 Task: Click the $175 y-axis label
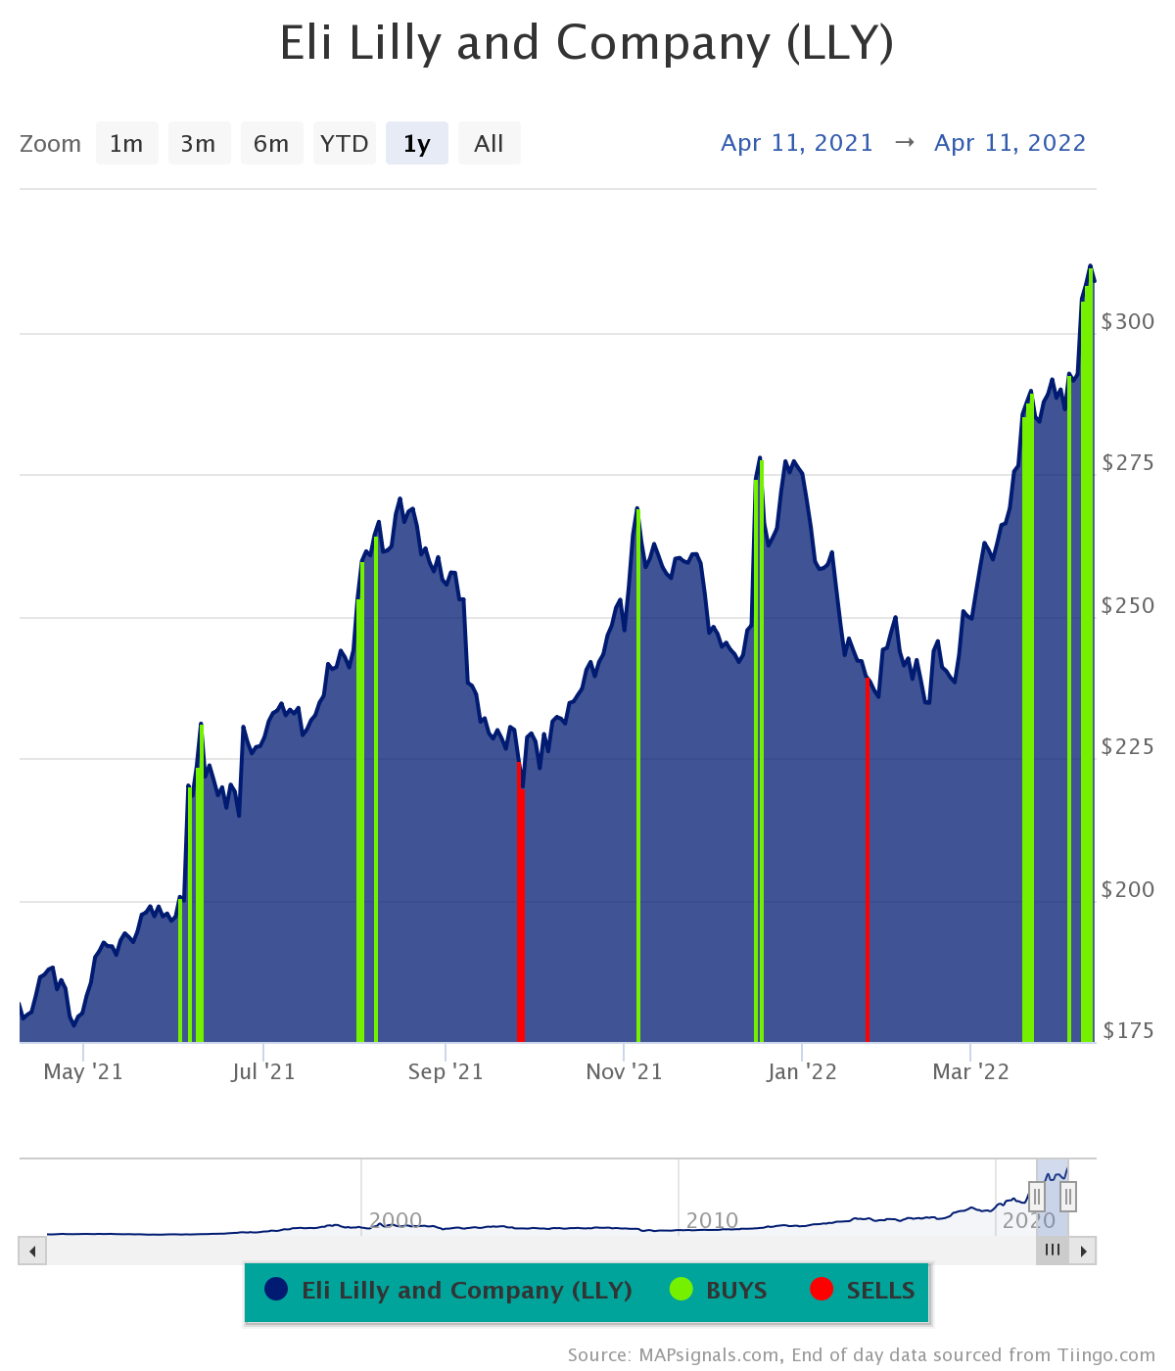1128,1030
